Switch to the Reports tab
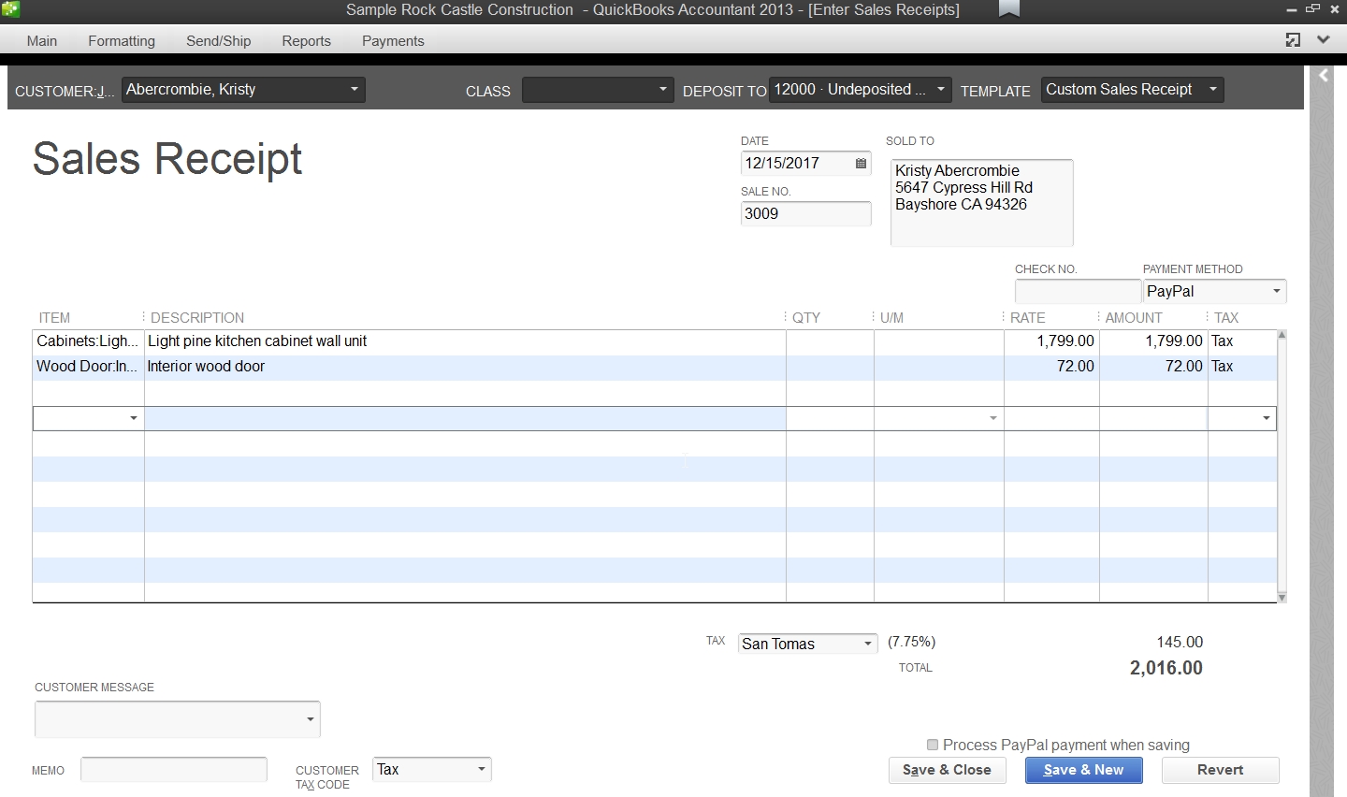1347x797 pixels. point(307,41)
